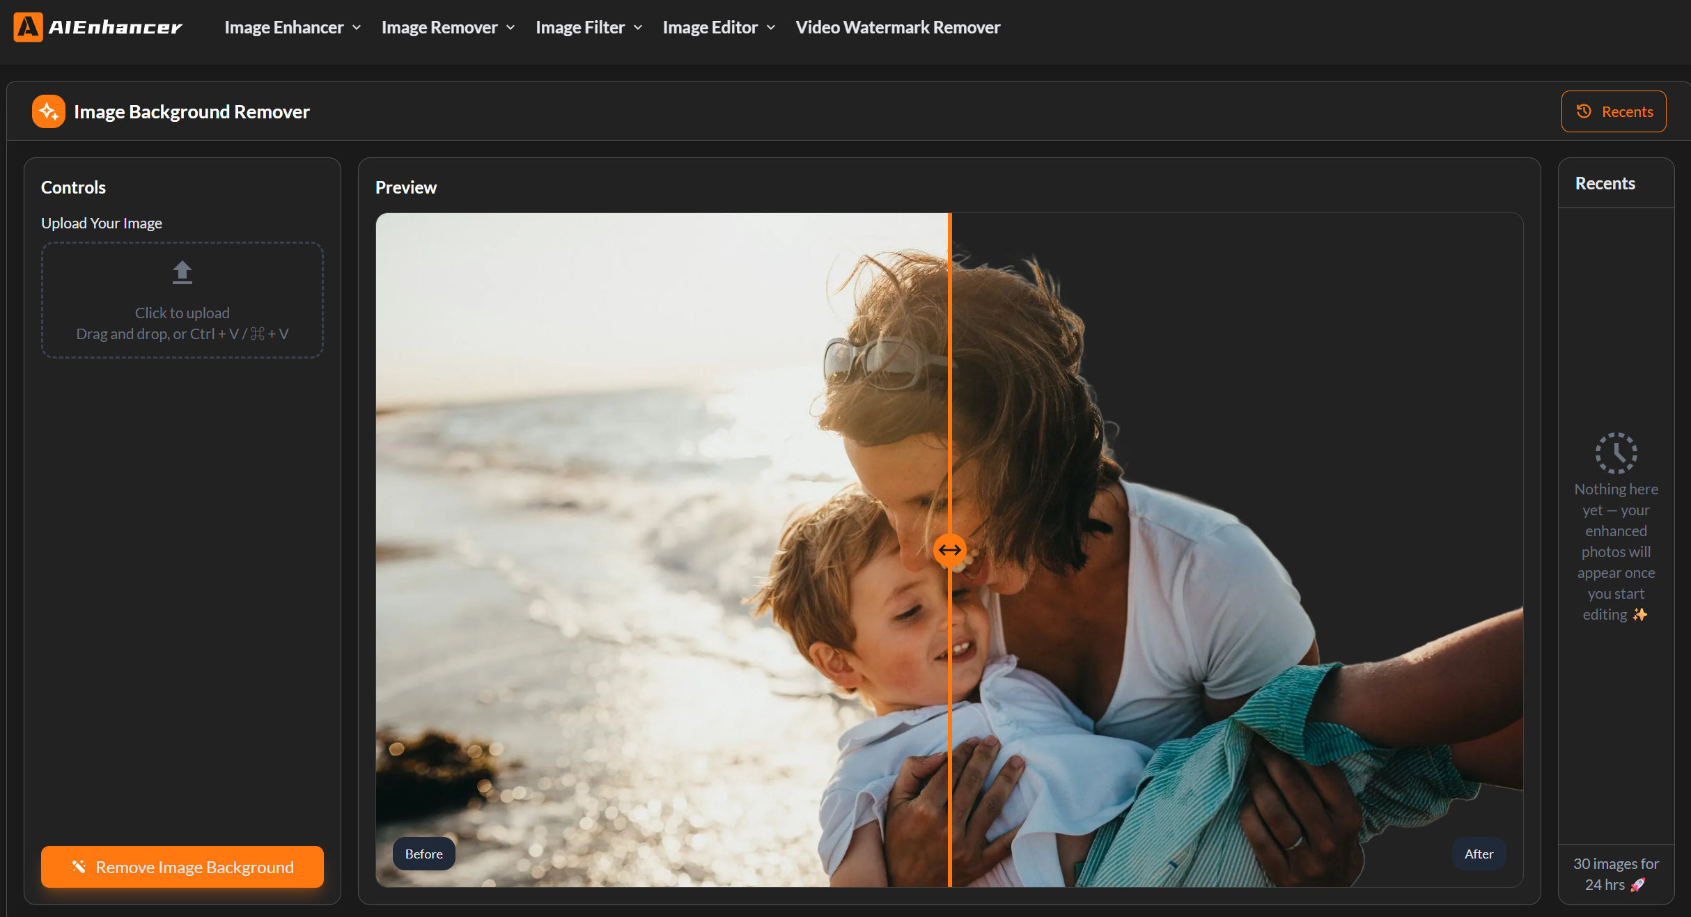The image size is (1691, 917).
Task: Click the dashed clock icon in Recents panel
Action: (1616, 453)
